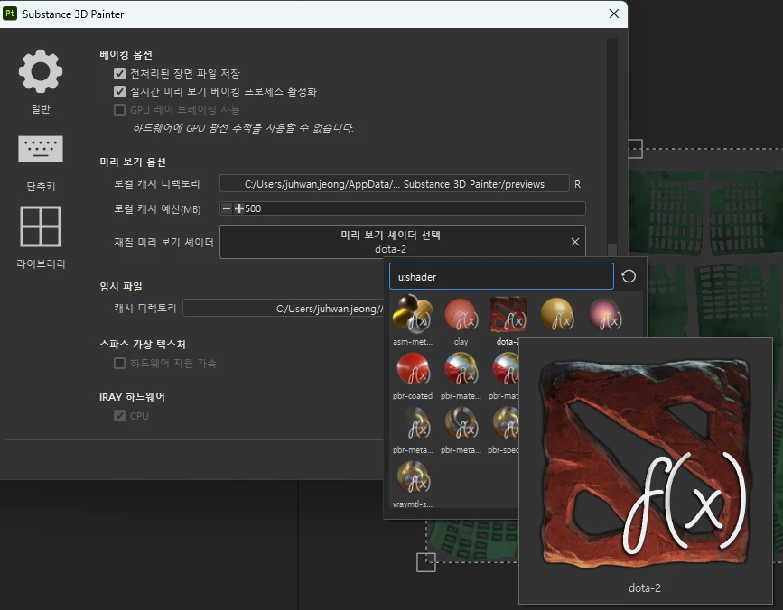Choose the clay shader thumbnail
Viewport: 783px width, 610px height.
pos(461,314)
